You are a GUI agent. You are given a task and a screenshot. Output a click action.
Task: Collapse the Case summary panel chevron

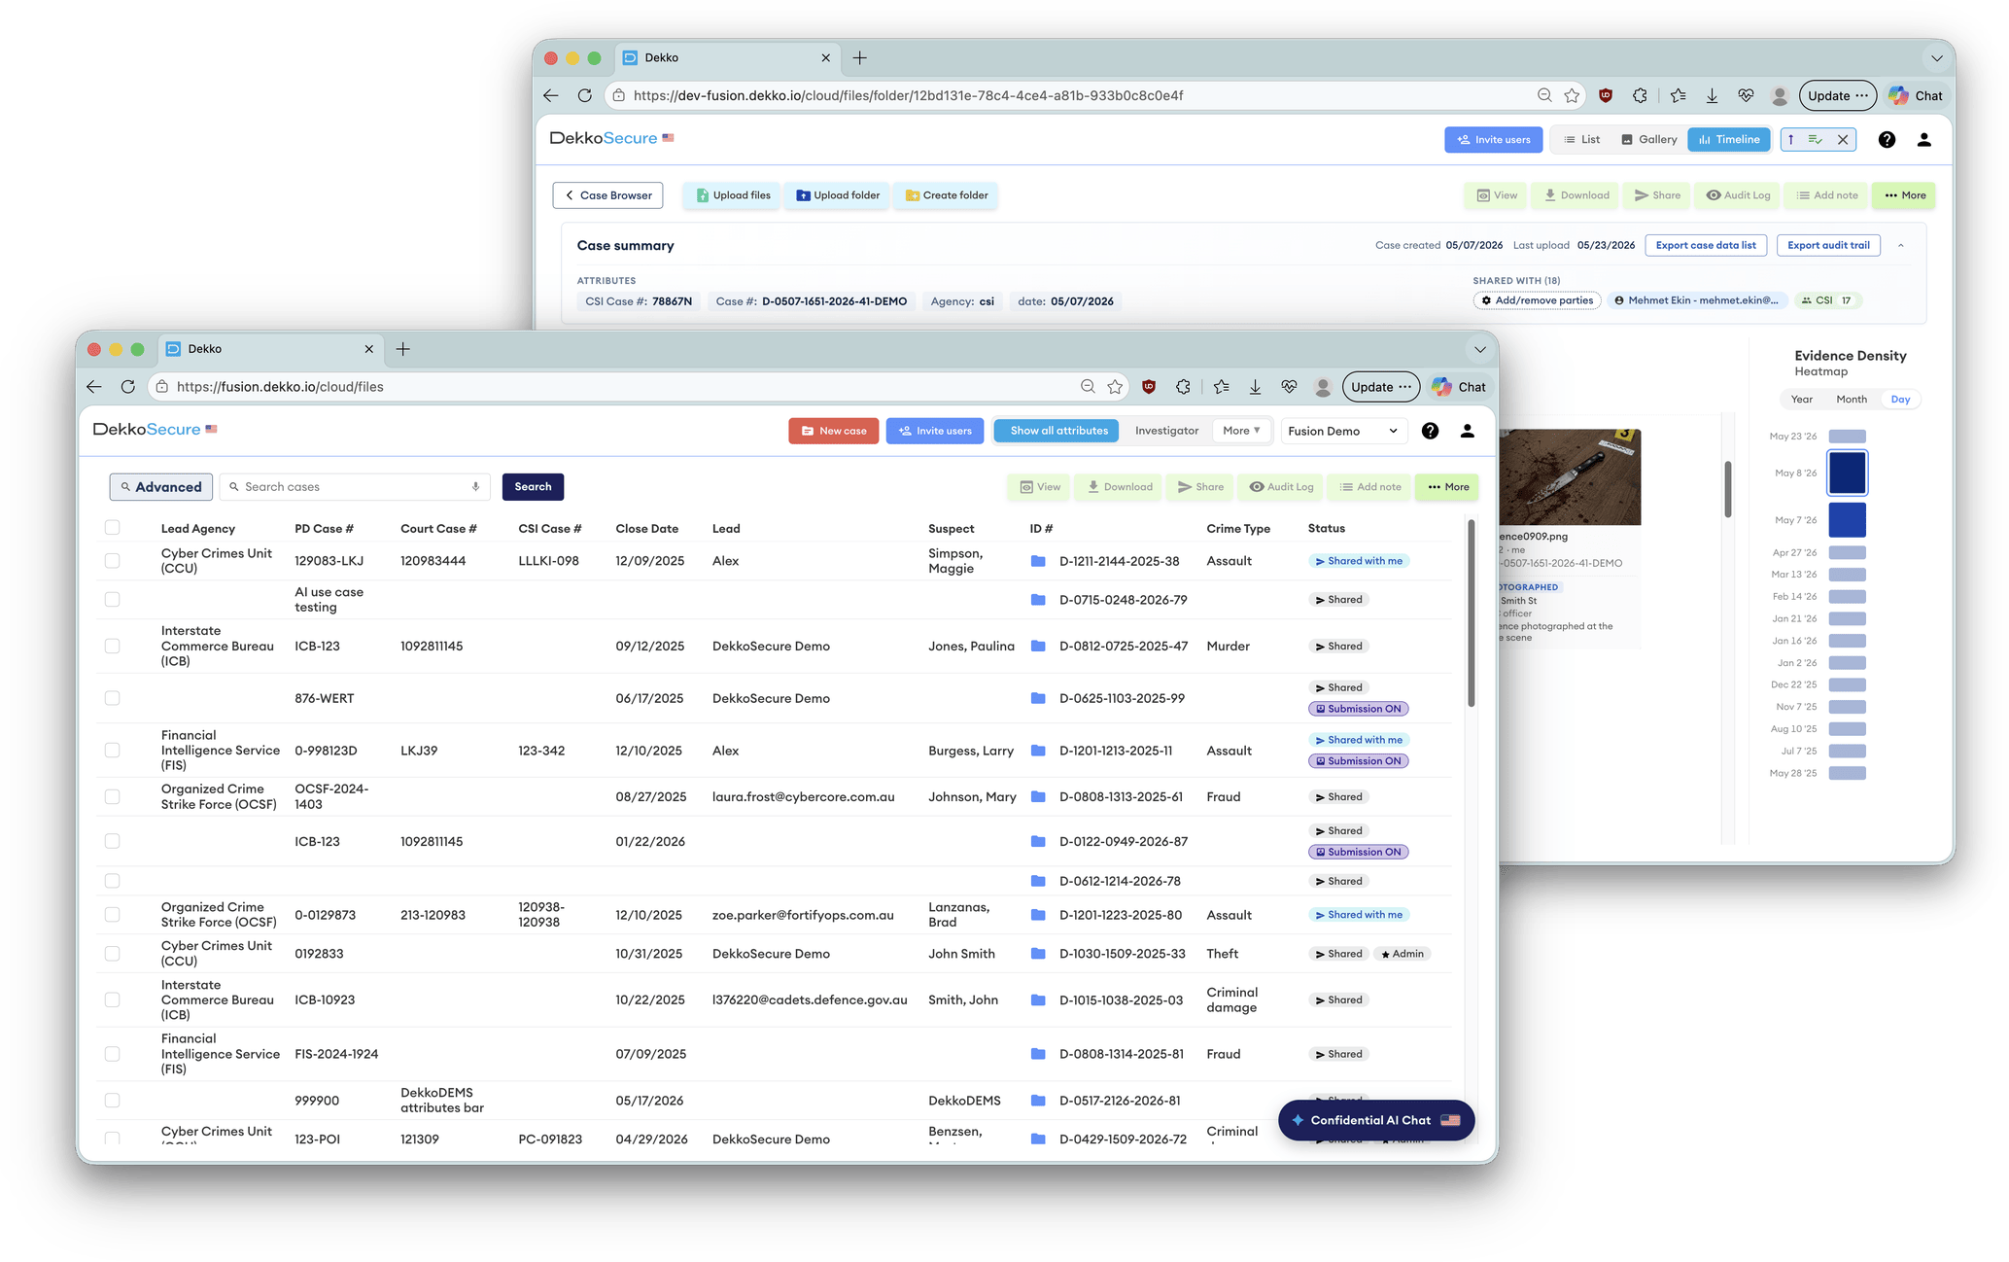click(1901, 246)
